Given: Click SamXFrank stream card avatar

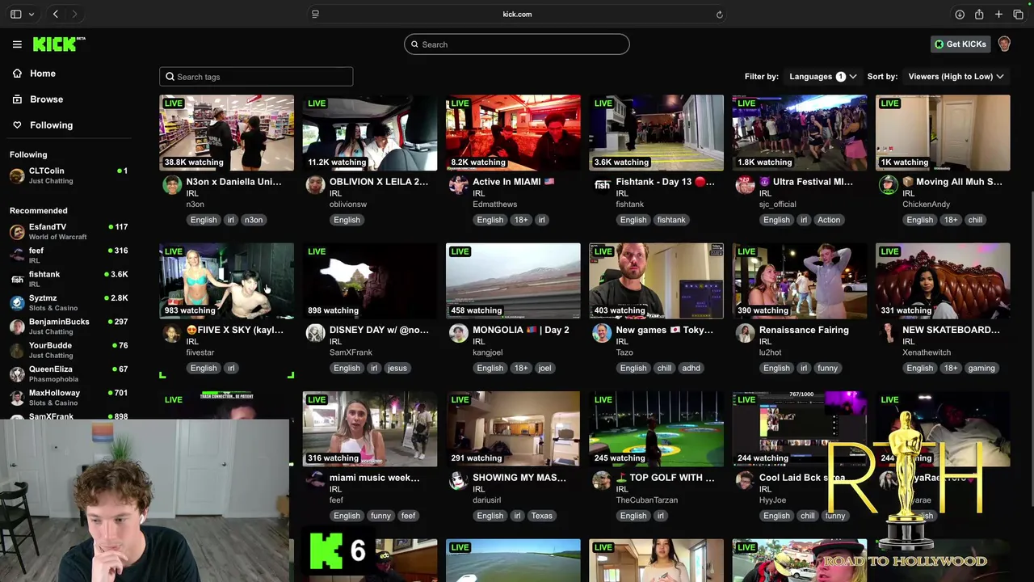Looking at the screenshot, I should point(315,333).
